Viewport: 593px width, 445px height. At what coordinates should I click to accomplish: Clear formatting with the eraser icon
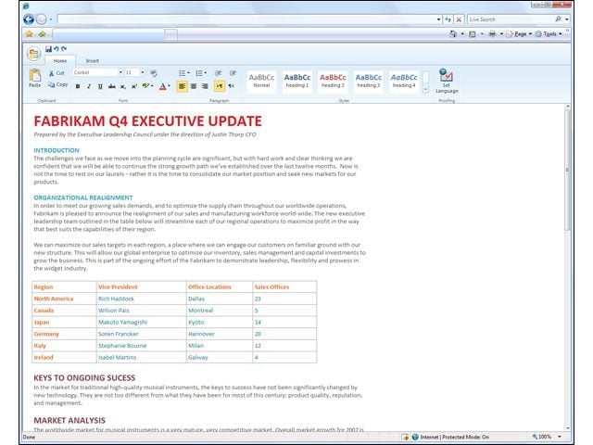click(153, 72)
